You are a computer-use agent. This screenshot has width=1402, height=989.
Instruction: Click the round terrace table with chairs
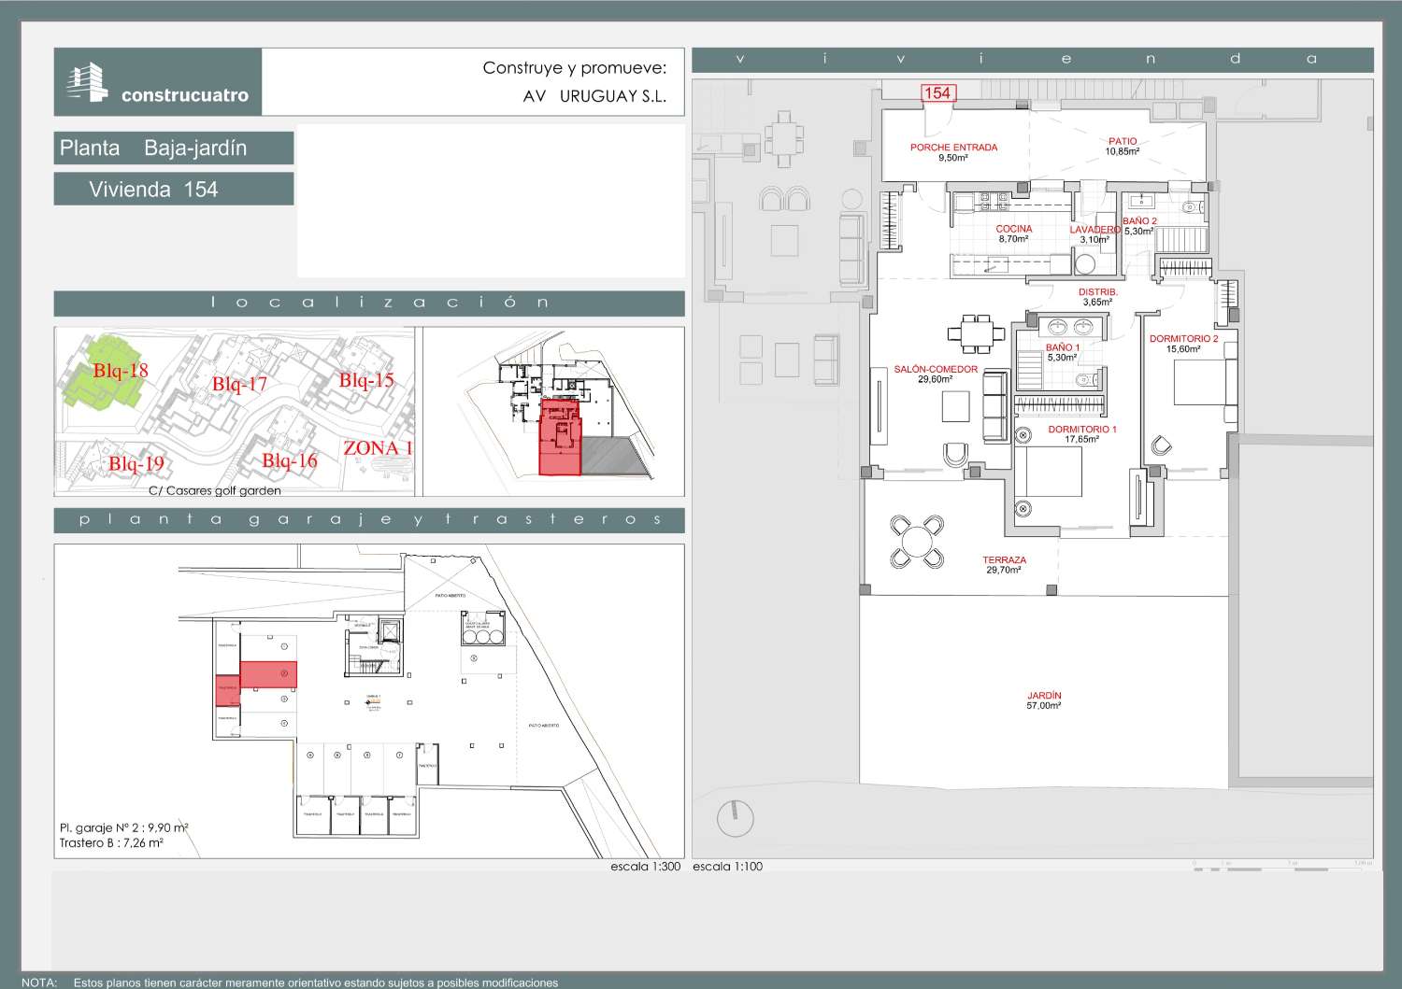[x=915, y=542]
